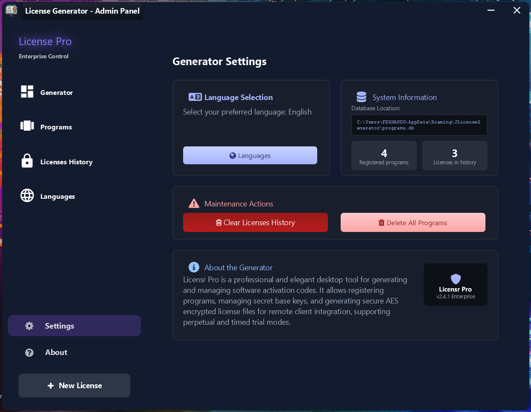Click the 'License Generator - Admin Panel' title
Screen dimensions: 531x412
click(82, 11)
